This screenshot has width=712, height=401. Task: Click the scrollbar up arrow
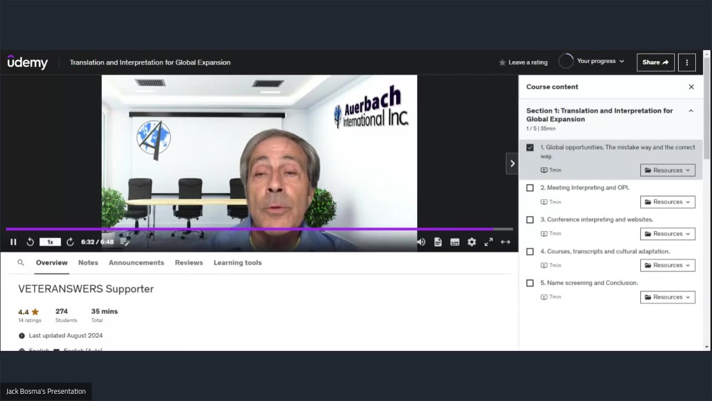coord(707,53)
